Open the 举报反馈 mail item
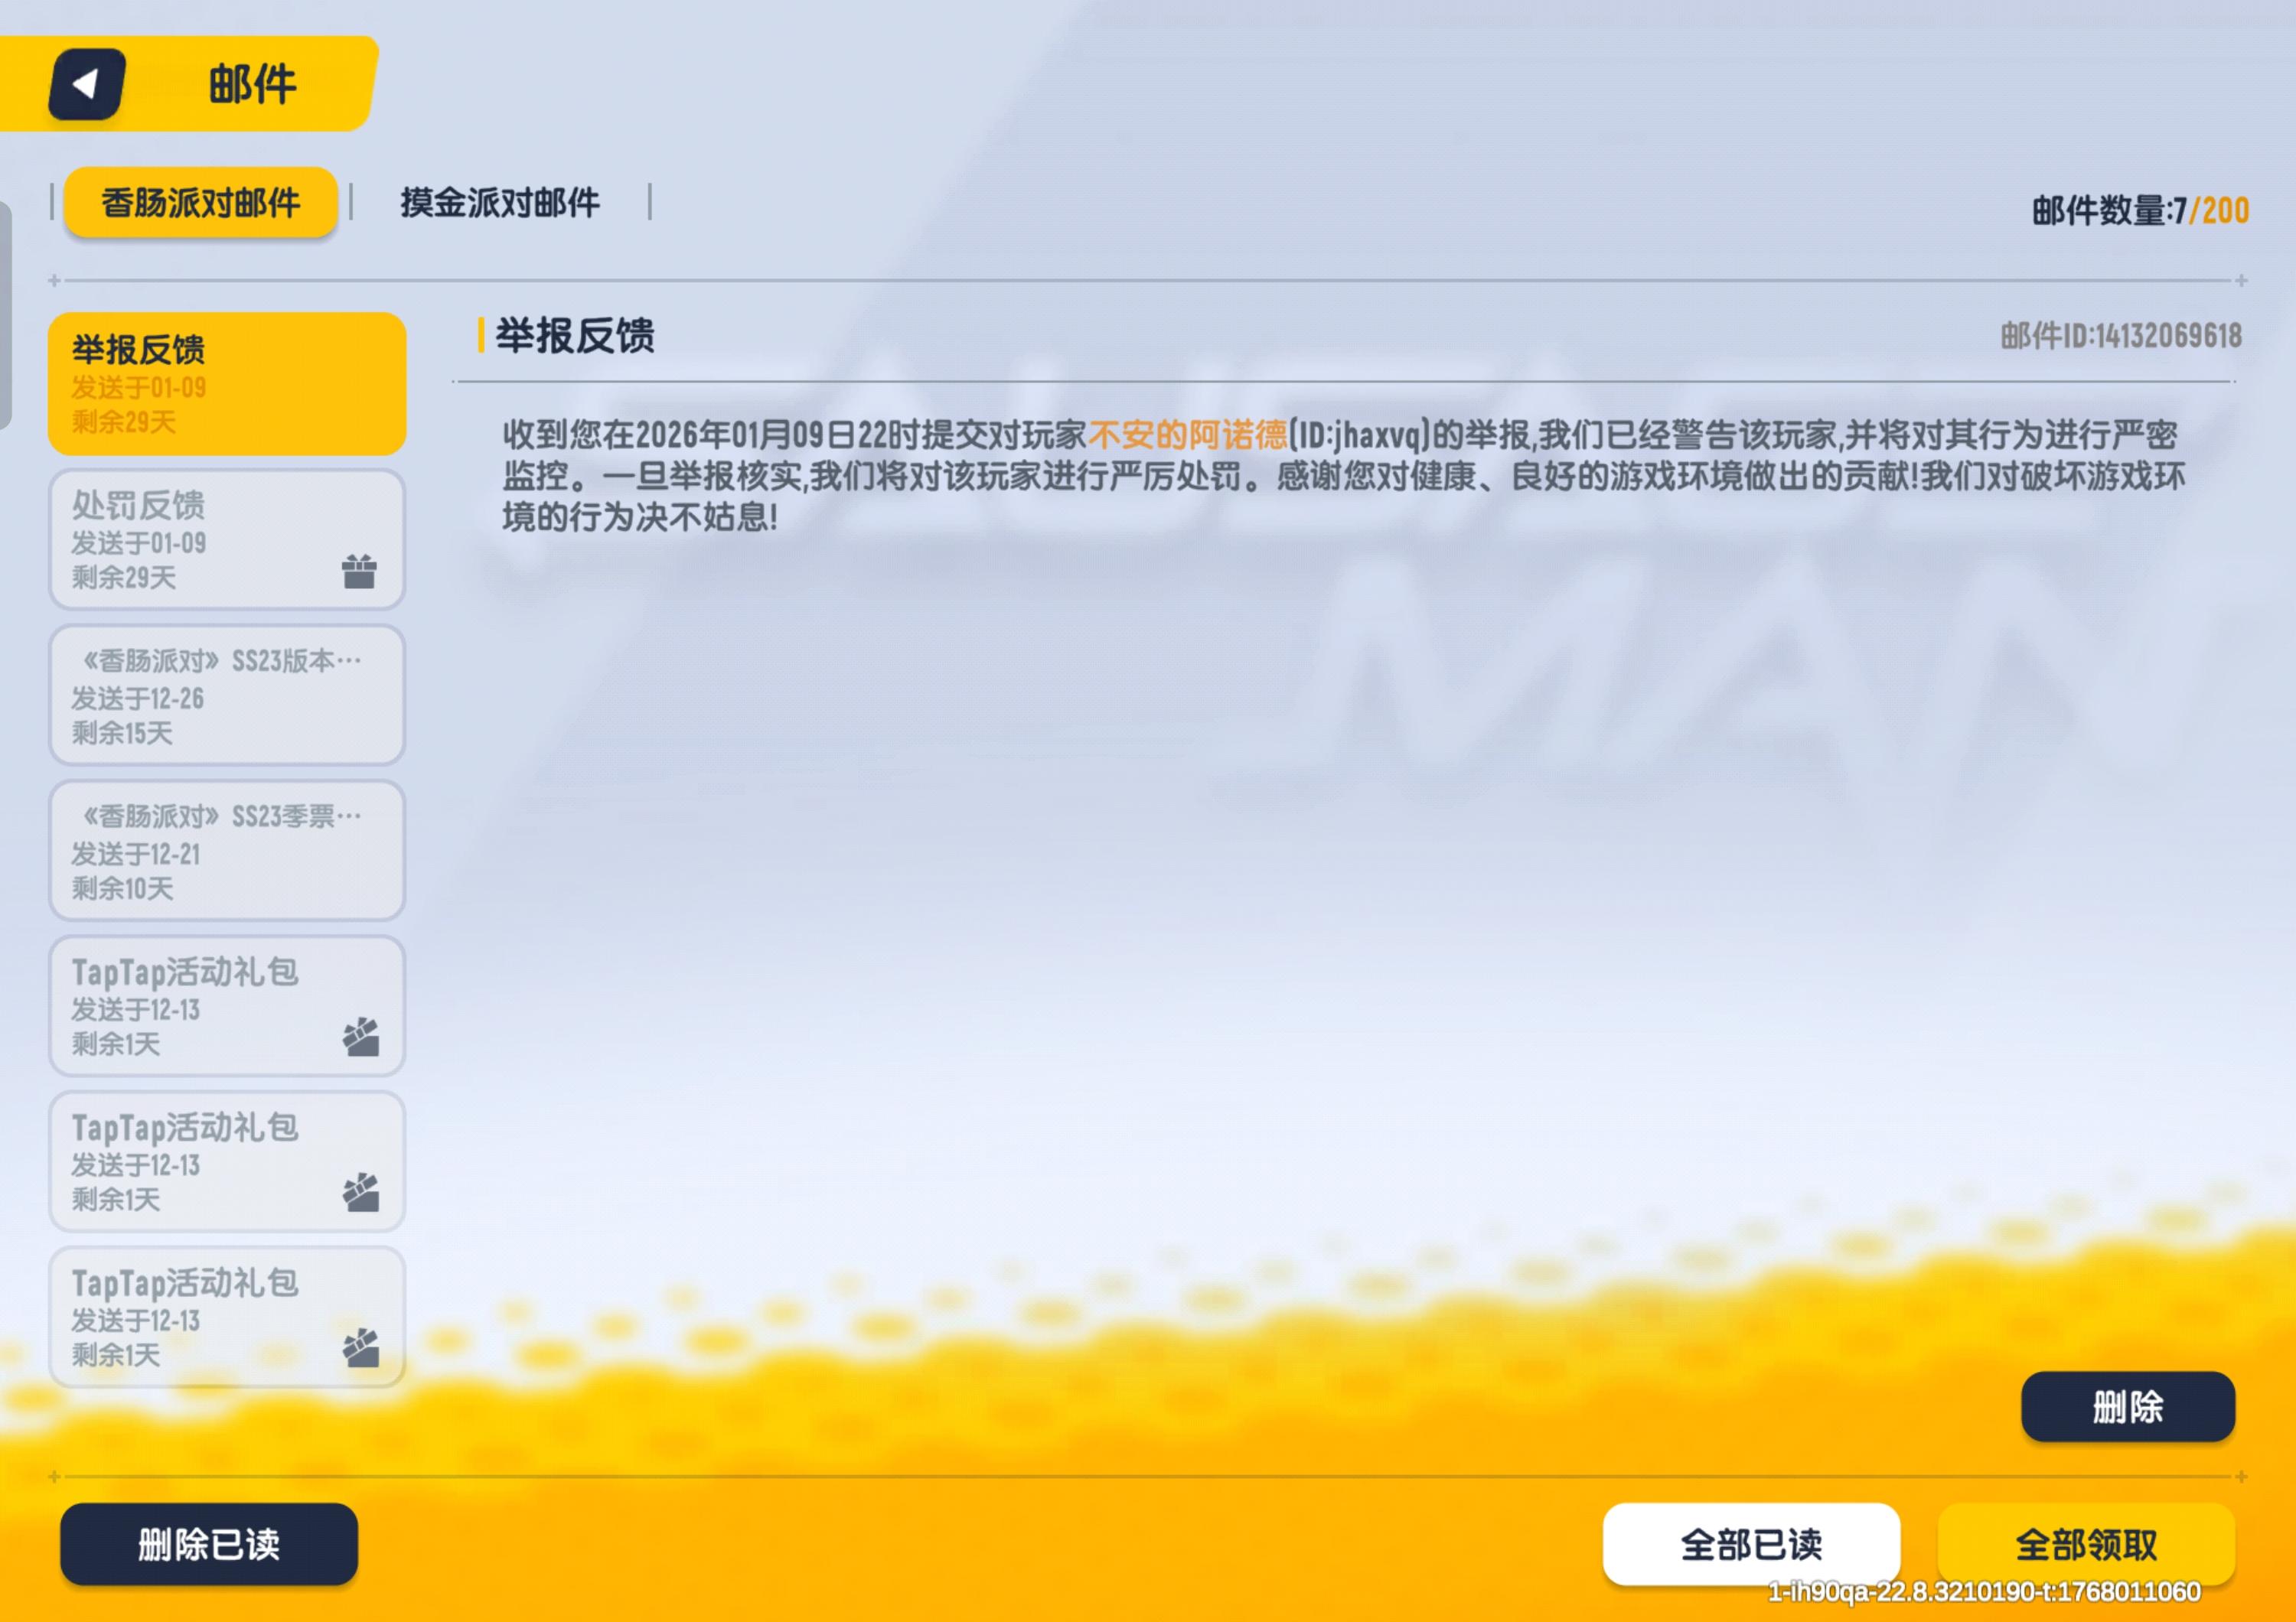Image resolution: width=2296 pixels, height=1622 pixels. click(226, 384)
